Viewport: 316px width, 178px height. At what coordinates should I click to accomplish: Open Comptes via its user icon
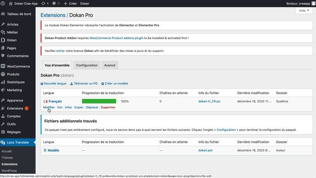point(3,116)
